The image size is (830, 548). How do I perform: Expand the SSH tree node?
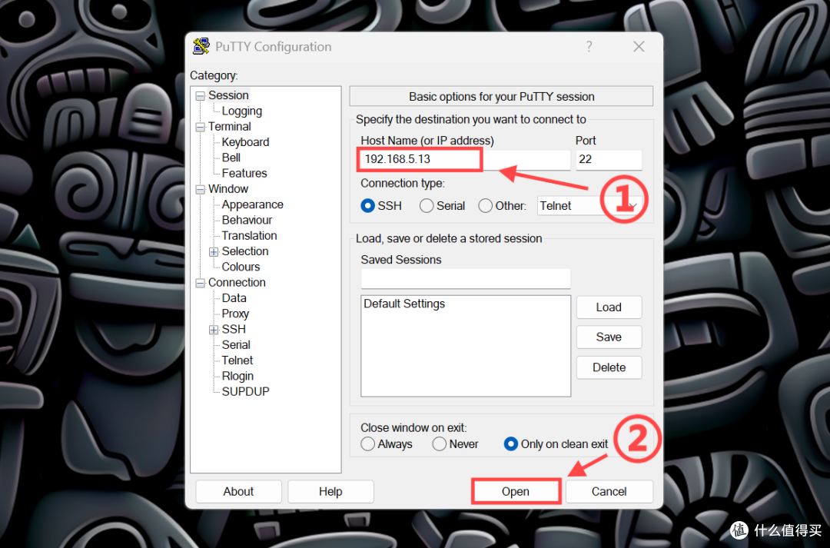pos(214,330)
